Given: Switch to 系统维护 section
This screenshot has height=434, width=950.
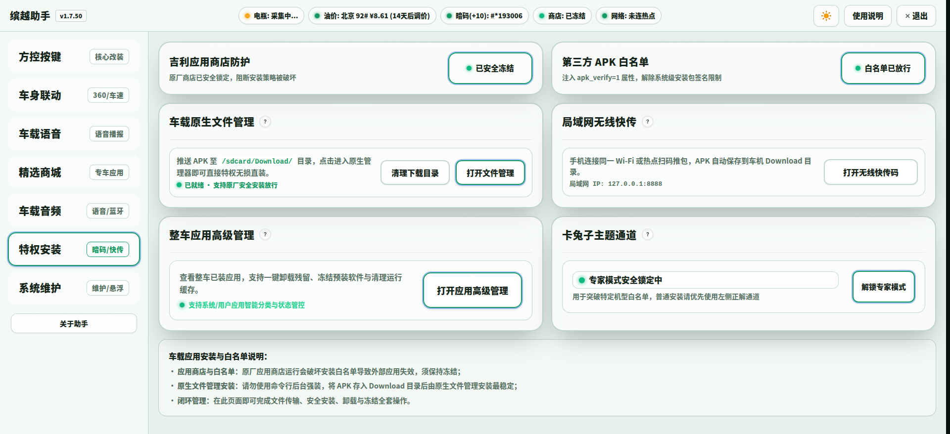Looking at the screenshot, I should (74, 288).
